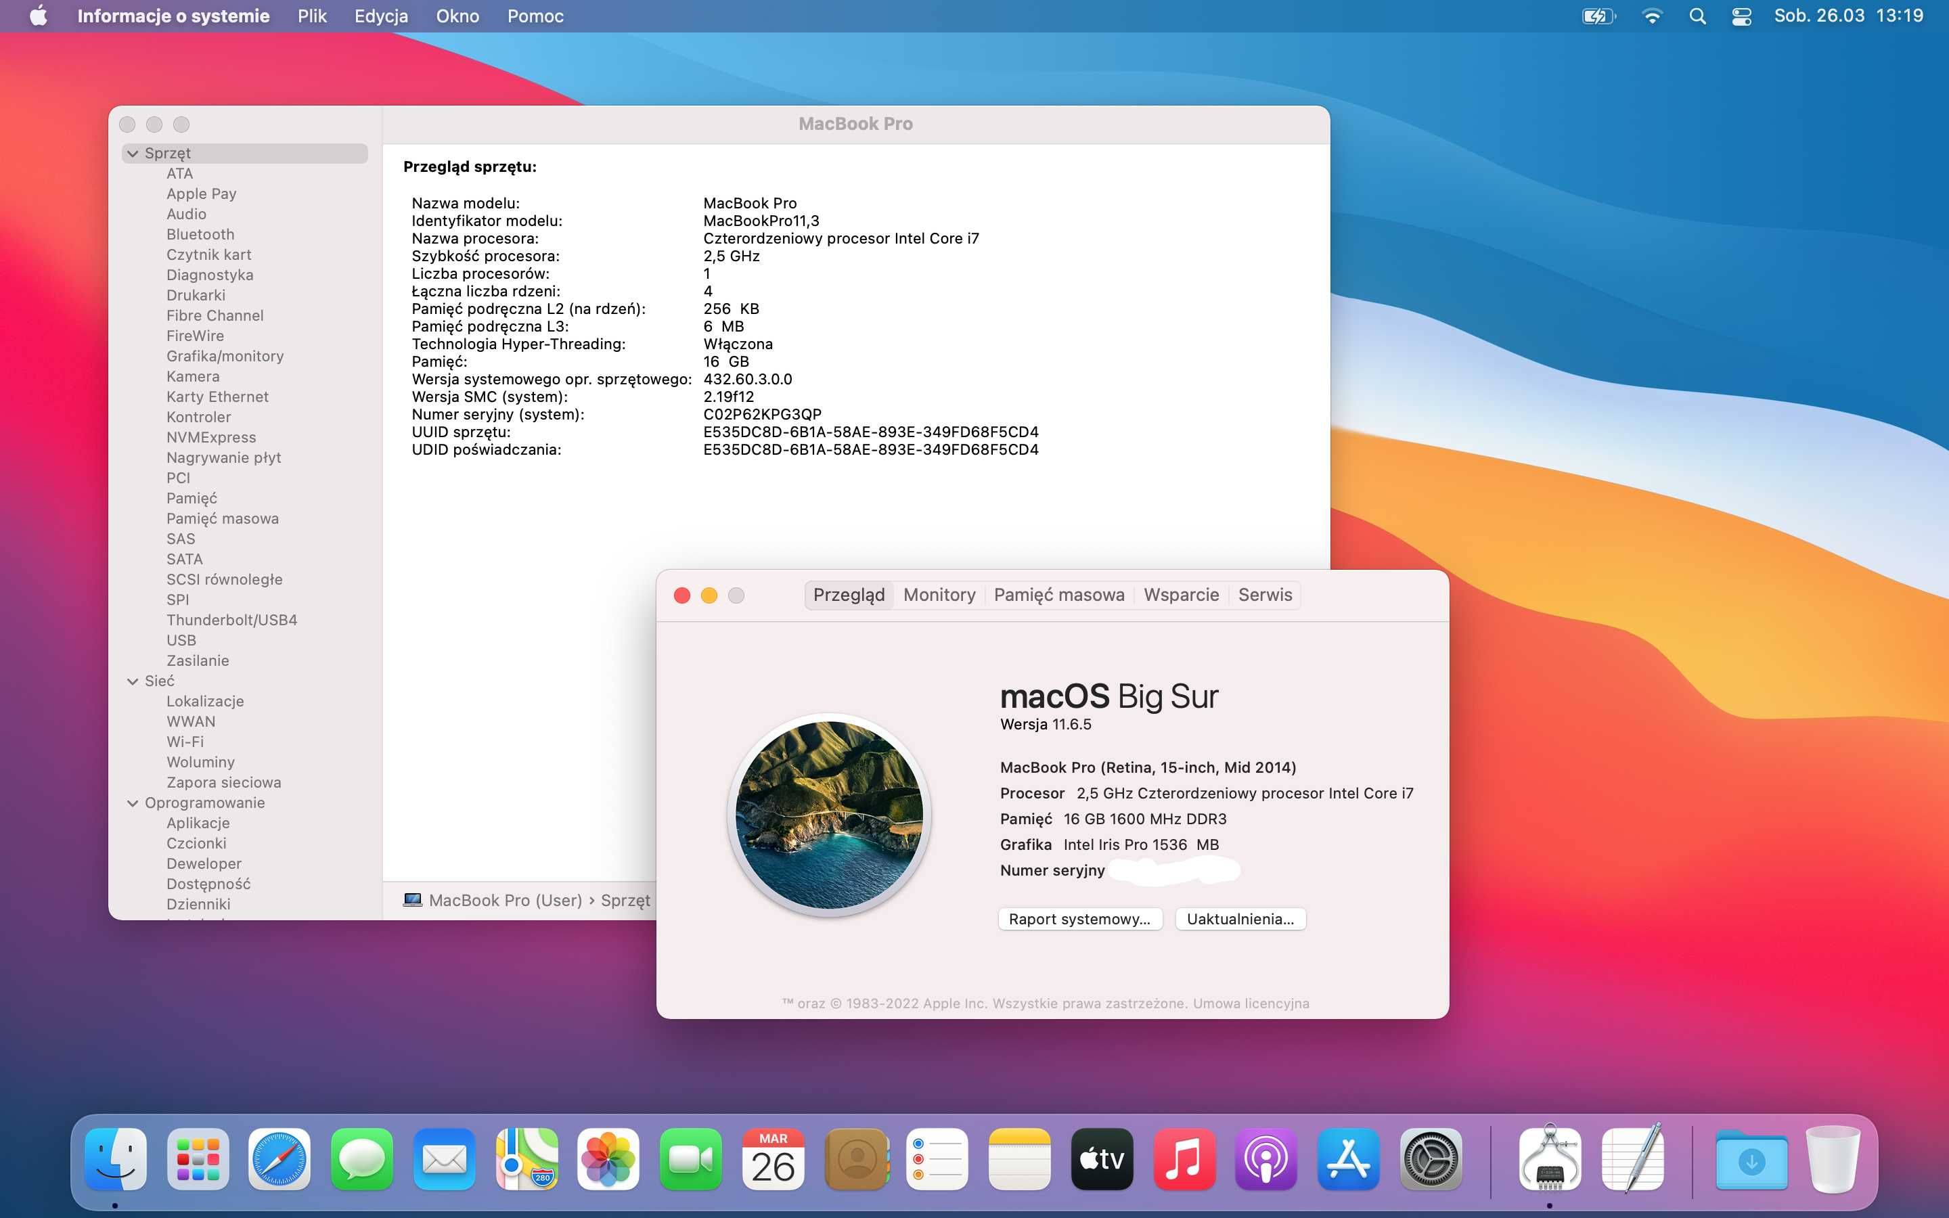This screenshot has width=1949, height=1218.
Task: Open Plik menu in menu bar
Action: (x=309, y=16)
